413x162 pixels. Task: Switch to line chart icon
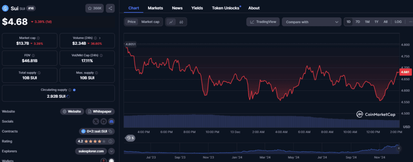pyautogui.click(x=171, y=22)
